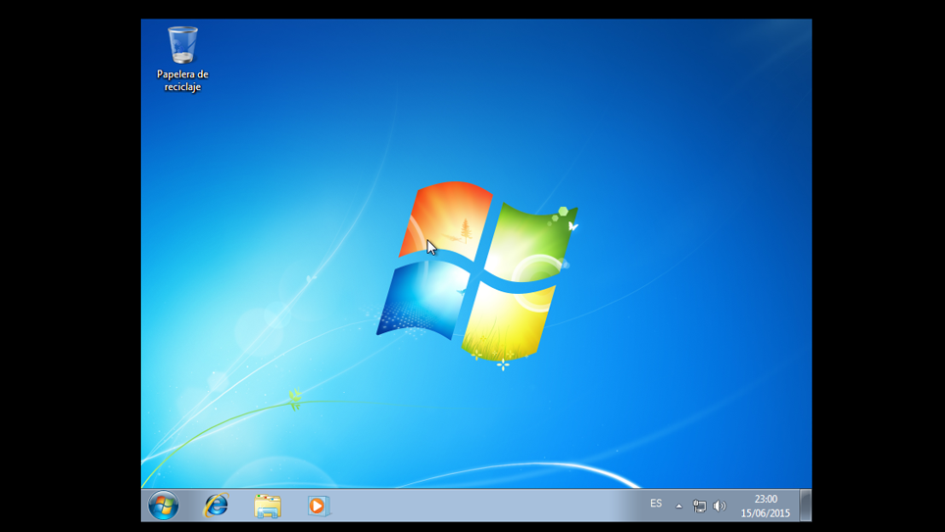Click the clock showing 23:00
Image resolution: width=945 pixels, height=532 pixels.
coord(766,499)
